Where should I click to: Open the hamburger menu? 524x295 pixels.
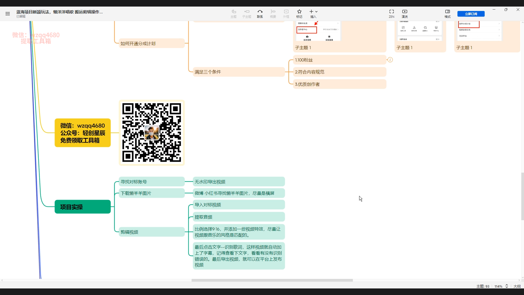pyautogui.click(x=8, y=14)
